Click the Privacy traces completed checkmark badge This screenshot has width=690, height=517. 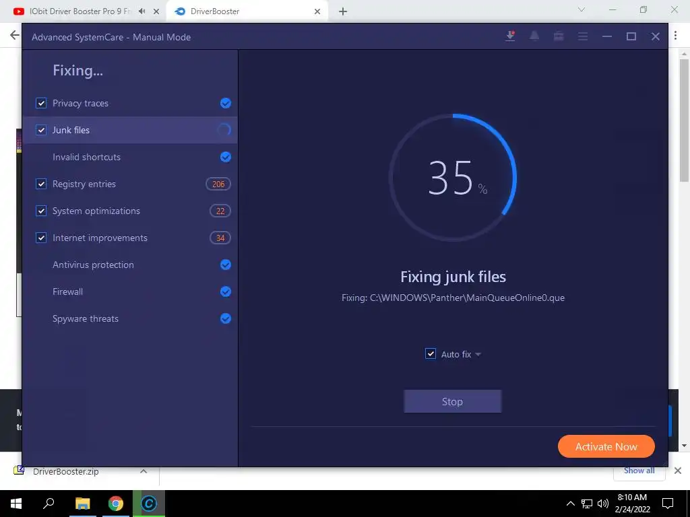[225, 103]
